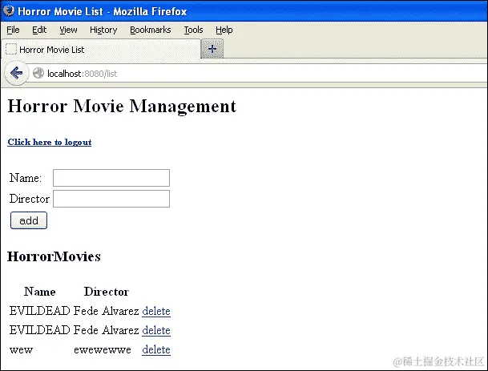Click the HorrorMovies subheading
Viewport: 488px width, 371px height.
(54, 256)
